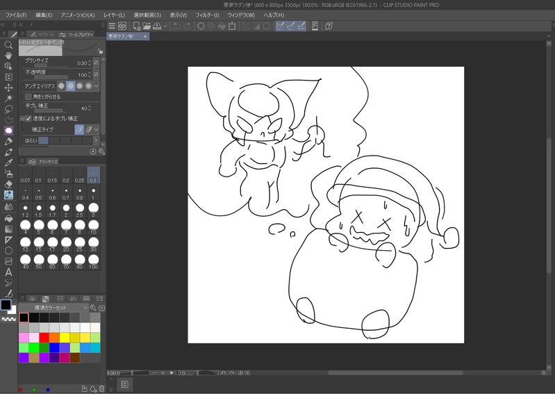Screen dimensions: 555x394
Task: Expand the 補正タイプ dropdown arrow
Action: (x=96, y=129)
